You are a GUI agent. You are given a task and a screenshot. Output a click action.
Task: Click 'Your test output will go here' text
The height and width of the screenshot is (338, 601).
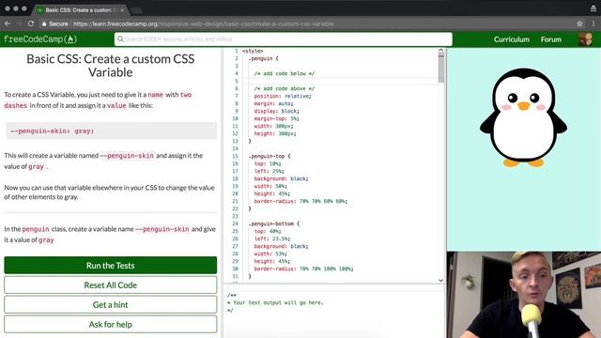pyautogui.click(x=278, y=302)
